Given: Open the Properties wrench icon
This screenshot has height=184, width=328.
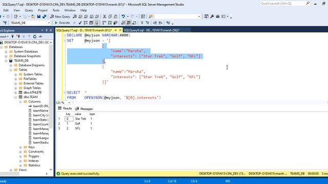Looking at the screenshot, I should point(212,16).
